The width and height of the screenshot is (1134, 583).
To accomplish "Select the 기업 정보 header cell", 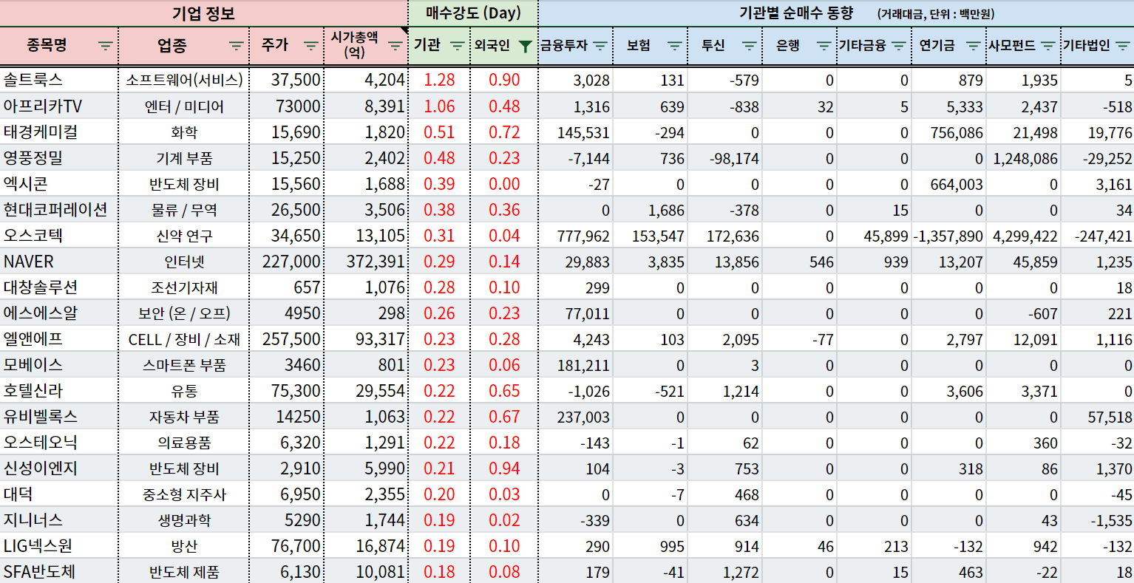I will pos(204,13).
